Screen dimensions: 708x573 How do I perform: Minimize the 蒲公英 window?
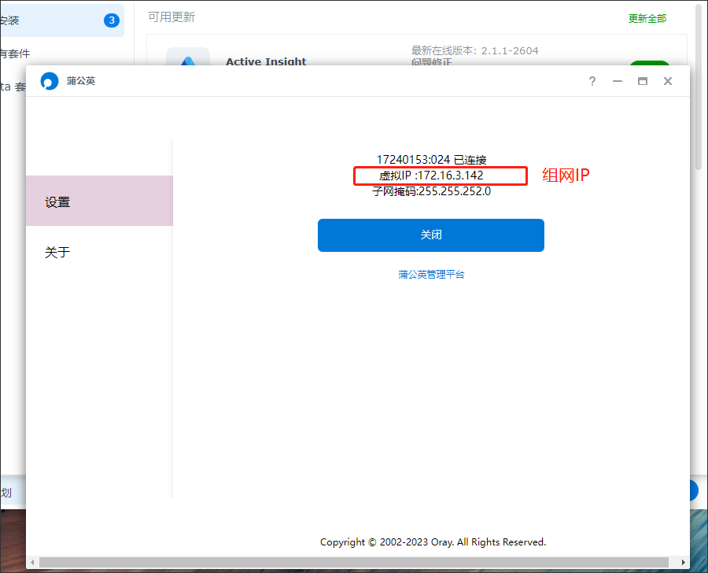pyautogui.click(x=618, y=81)
